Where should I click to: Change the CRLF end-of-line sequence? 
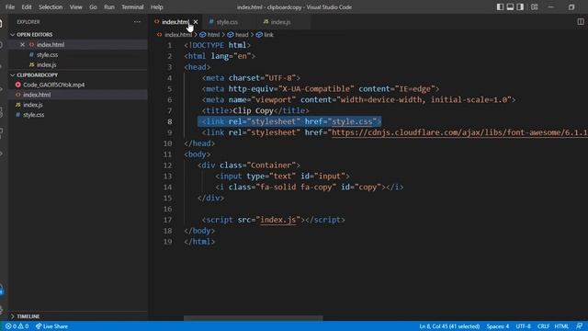[x=543, y=326]
